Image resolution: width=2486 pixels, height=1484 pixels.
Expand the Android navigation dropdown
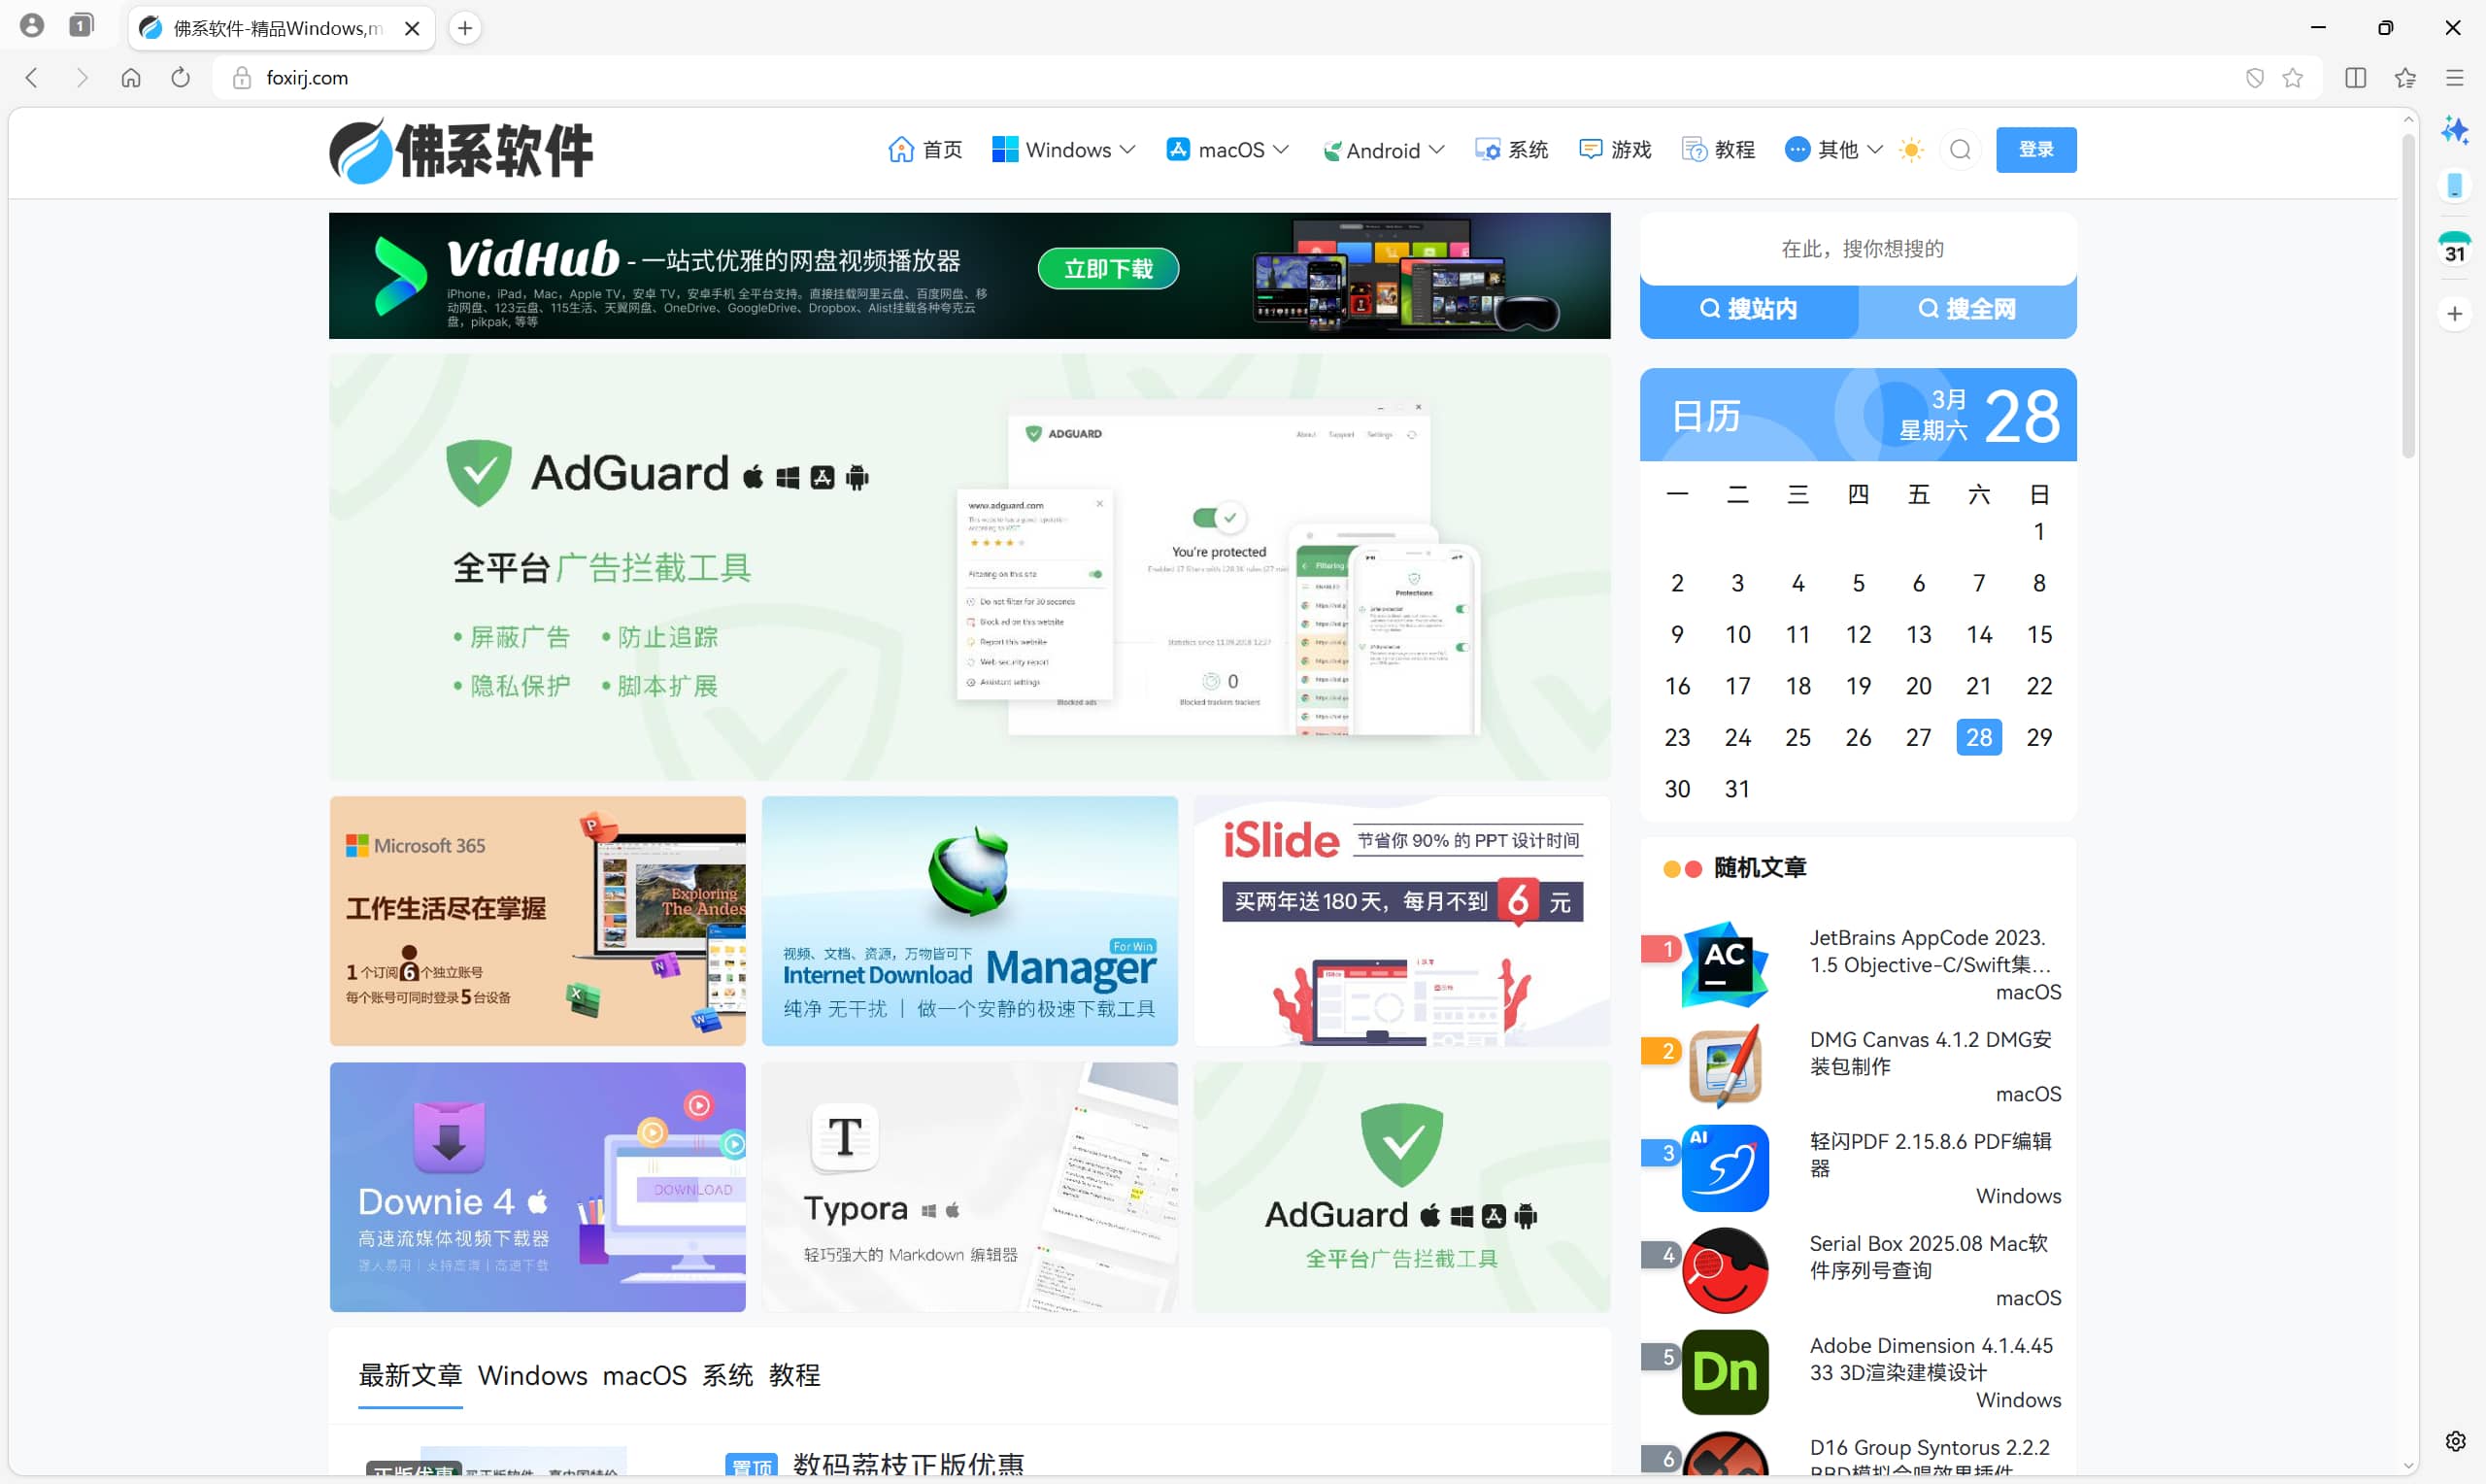1384,150
